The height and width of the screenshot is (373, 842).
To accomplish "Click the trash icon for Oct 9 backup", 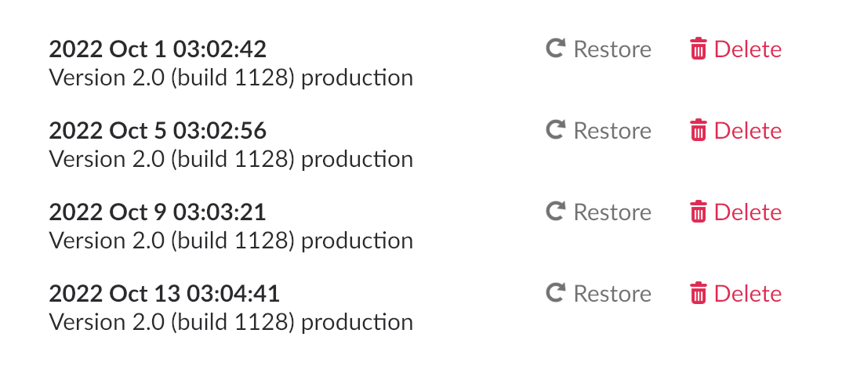I will [x=698, y=212].
